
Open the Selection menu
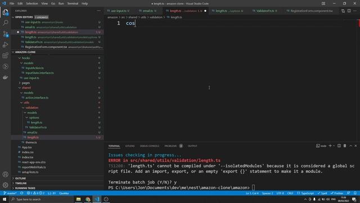coord(32,3)
